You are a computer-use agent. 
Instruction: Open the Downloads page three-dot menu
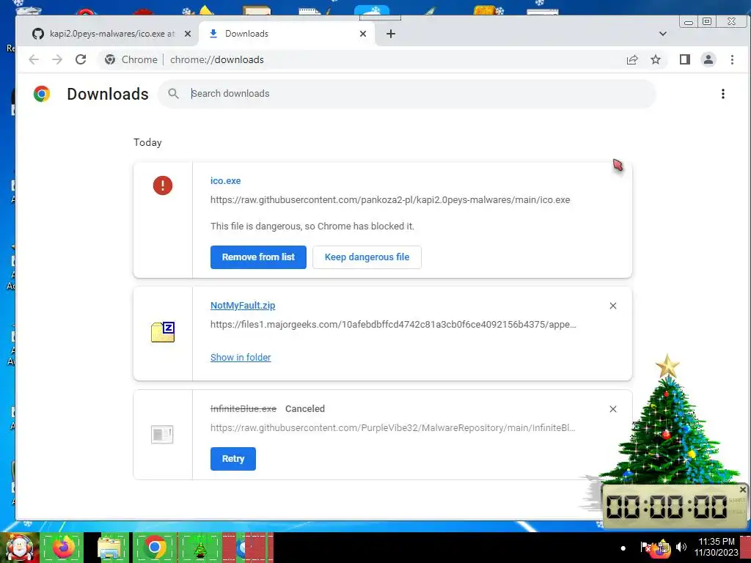(722, 94)
